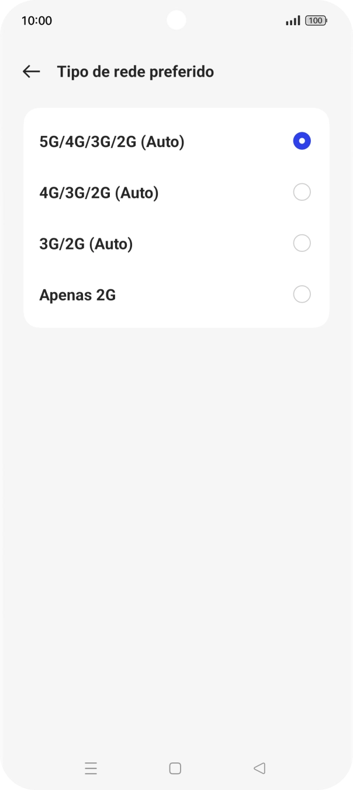Switch to the Apenas 2G radio button

(302, 294)
